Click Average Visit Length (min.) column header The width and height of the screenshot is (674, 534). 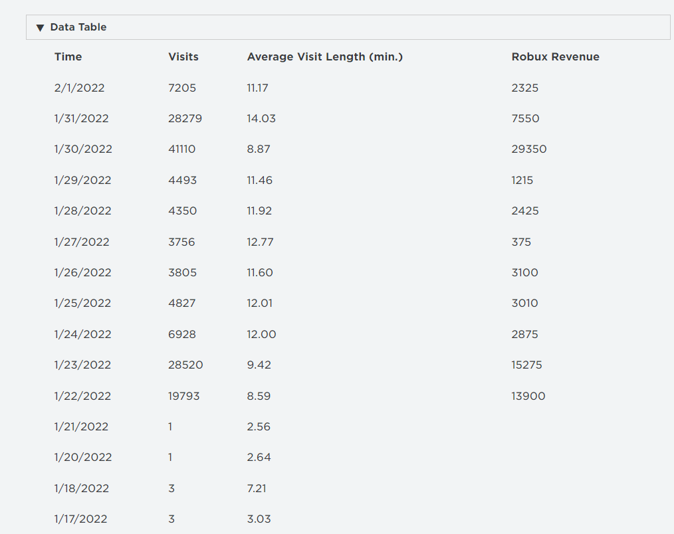click(324, 57)
